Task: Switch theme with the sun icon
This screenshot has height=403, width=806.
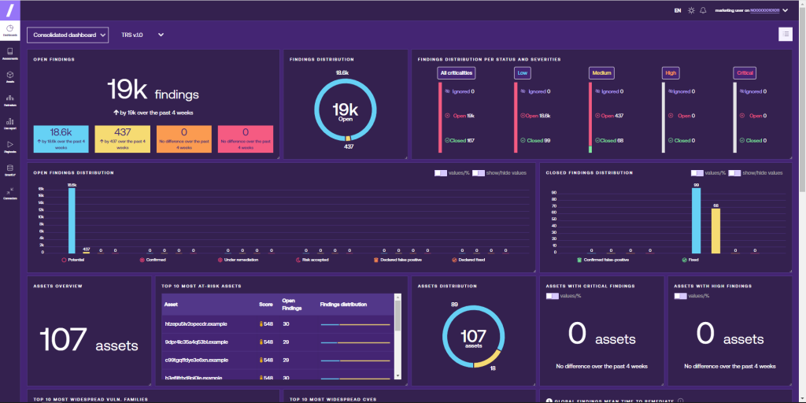Action: point(691,10)
